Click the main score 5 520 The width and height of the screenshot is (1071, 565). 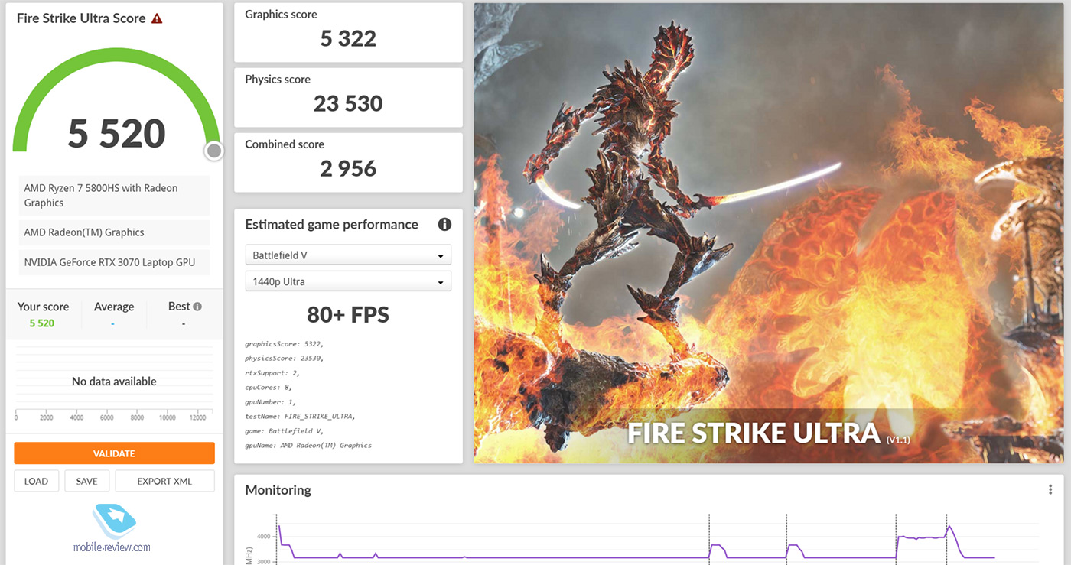click(x=116, y=133)
